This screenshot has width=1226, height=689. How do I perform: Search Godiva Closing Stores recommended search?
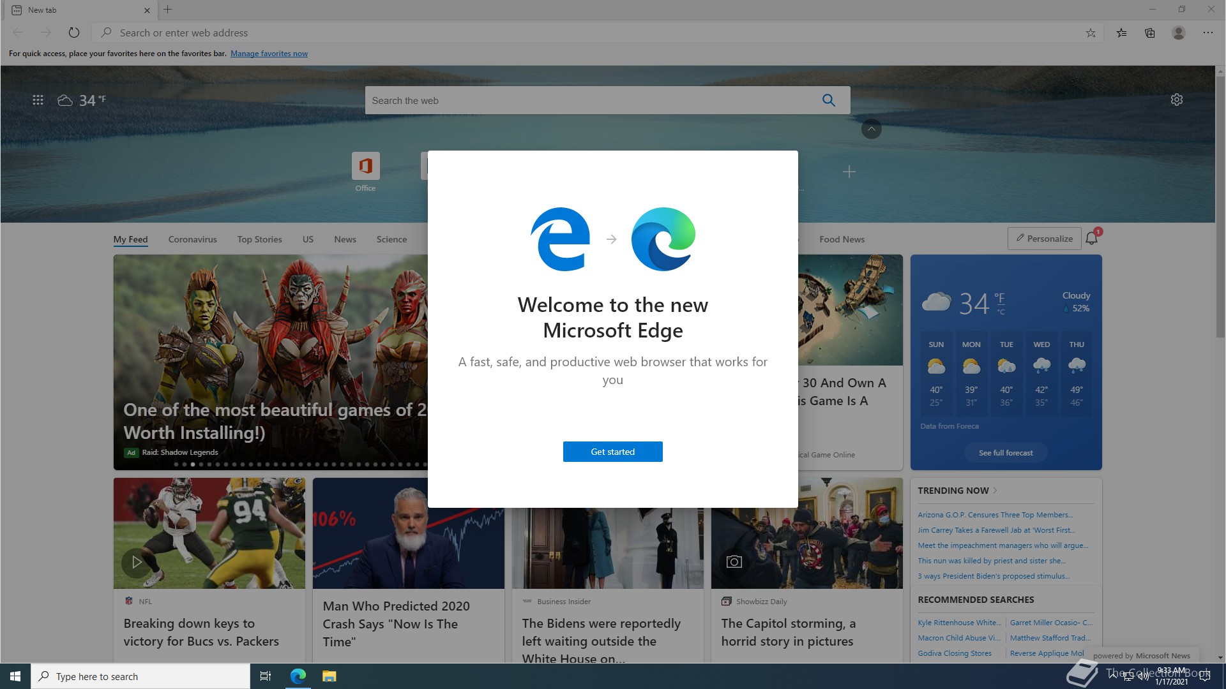coord(955,653)
